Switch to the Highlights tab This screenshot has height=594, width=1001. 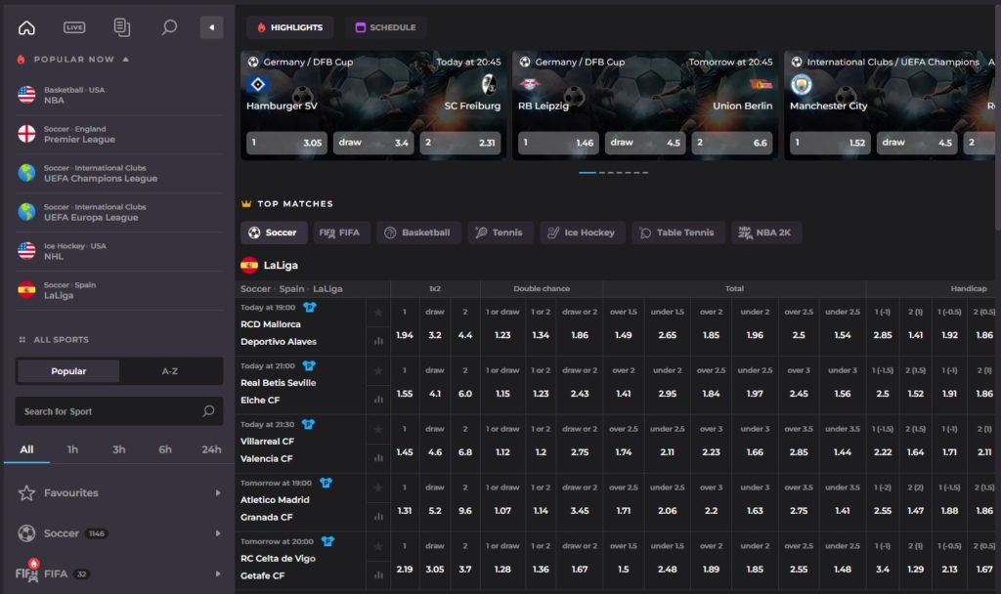(x=289, y=27)
